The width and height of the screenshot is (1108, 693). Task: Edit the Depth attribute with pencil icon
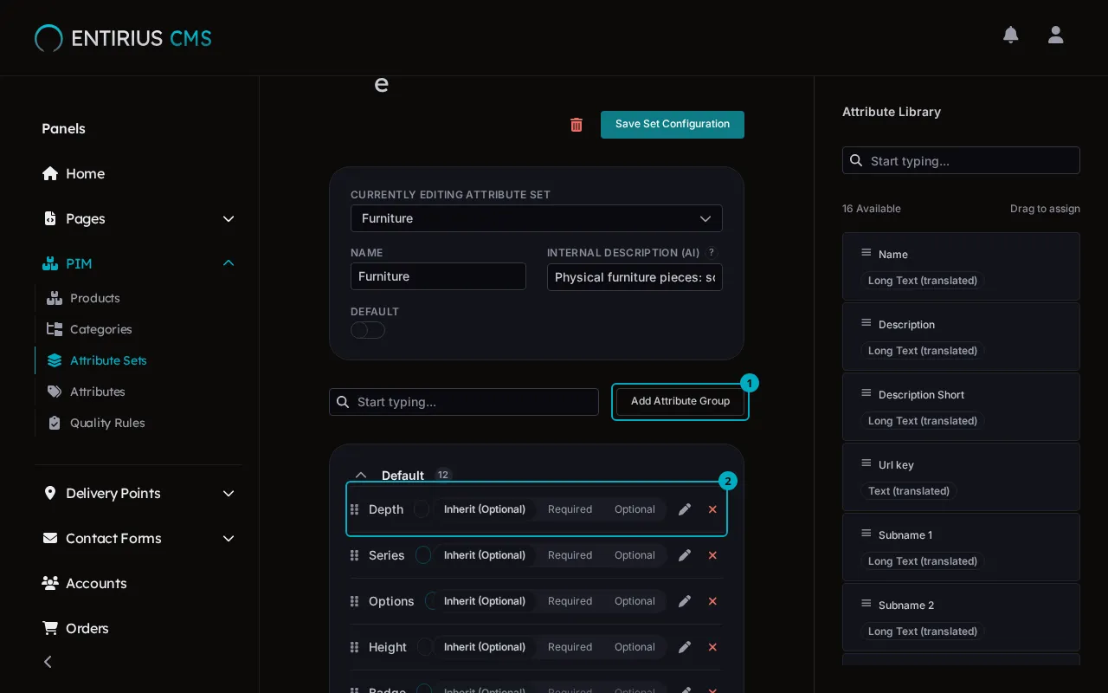[x=685, y=509]
